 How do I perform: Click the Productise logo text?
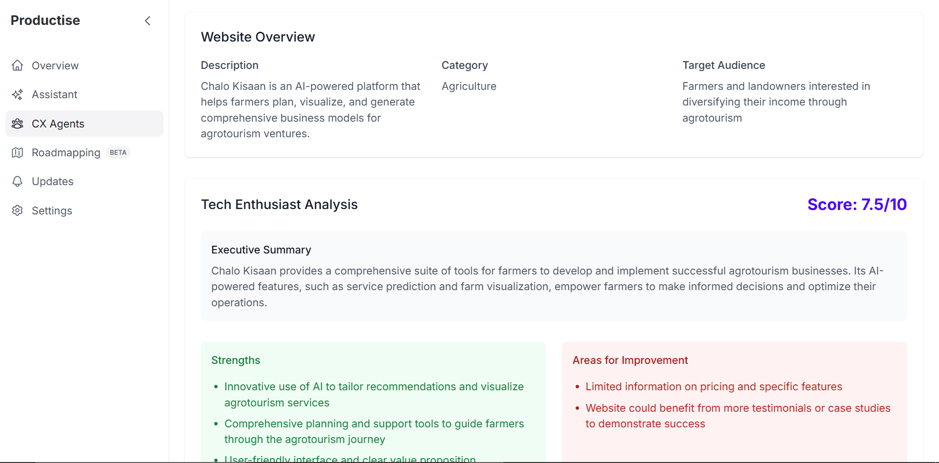tap(45, 21)
